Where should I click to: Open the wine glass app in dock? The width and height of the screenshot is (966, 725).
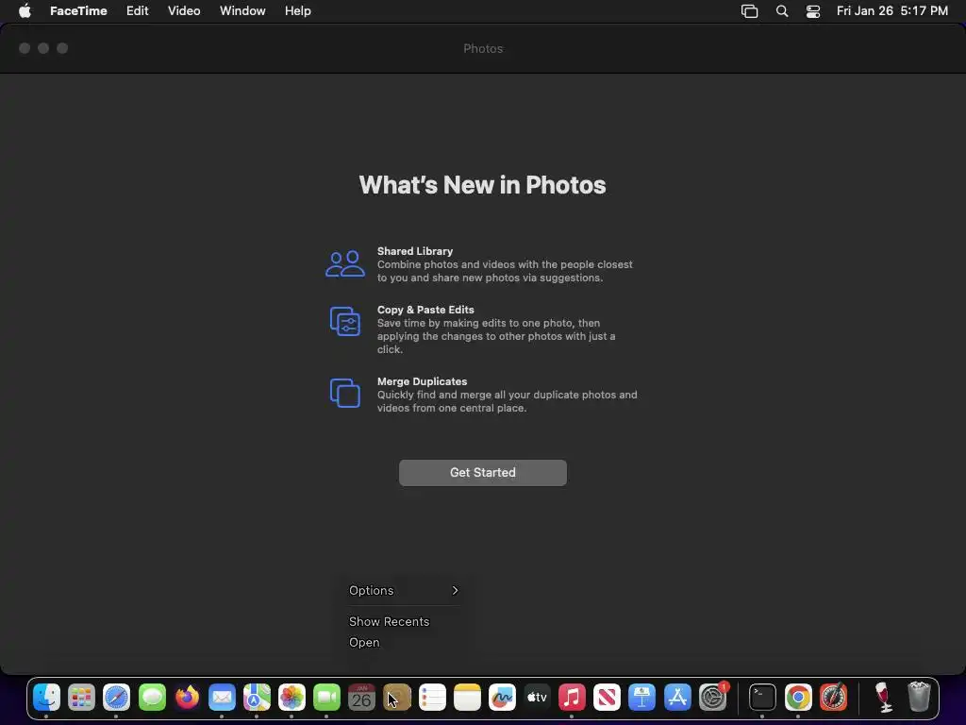coord(884,698)
